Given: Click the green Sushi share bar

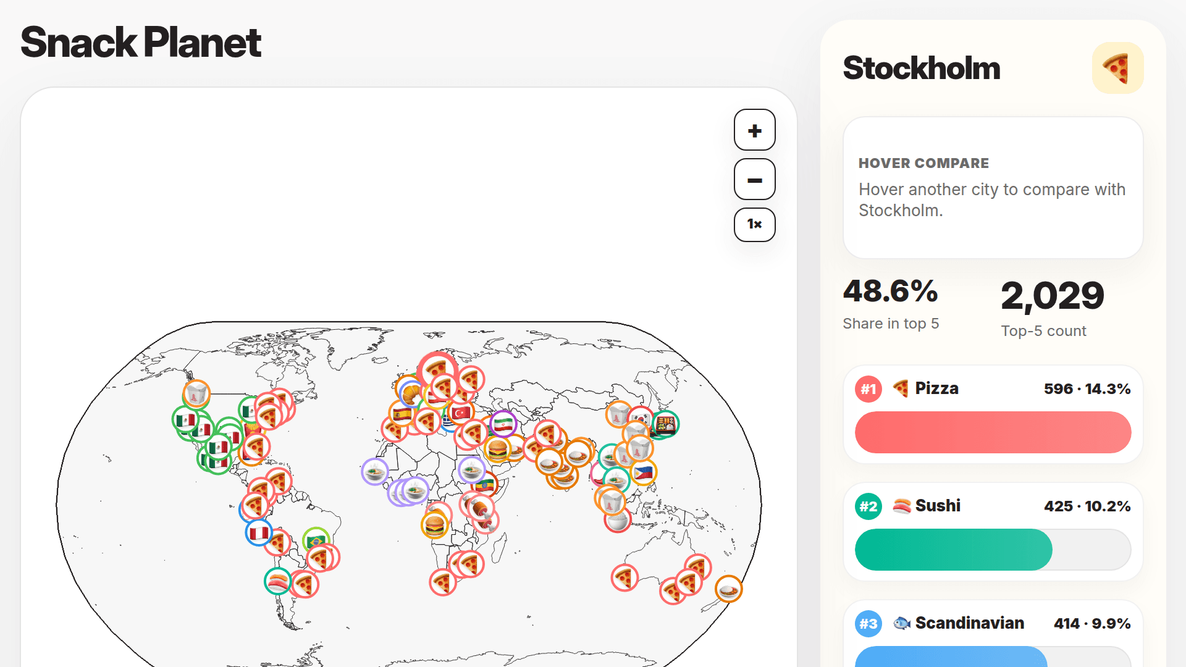Looking at the screenshot, I should point(953,550).
